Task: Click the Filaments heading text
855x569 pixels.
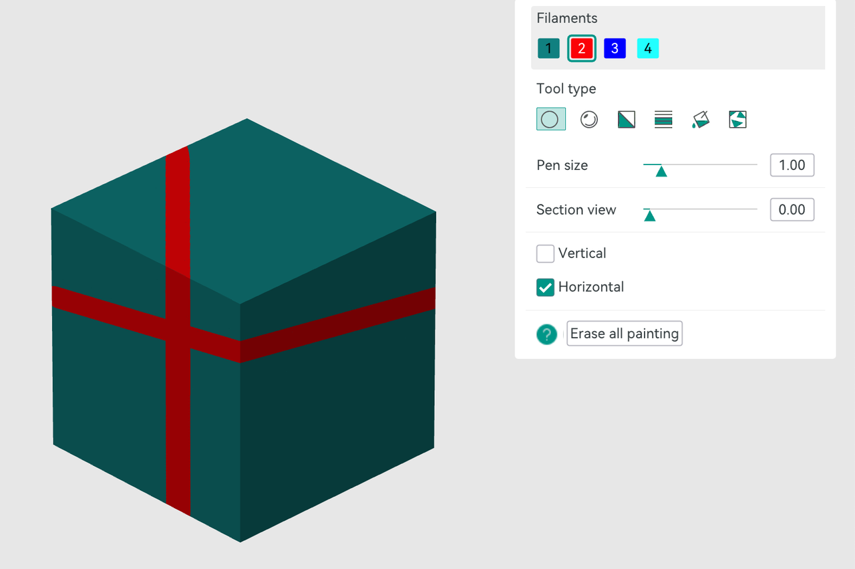Action: coord(567,18)
